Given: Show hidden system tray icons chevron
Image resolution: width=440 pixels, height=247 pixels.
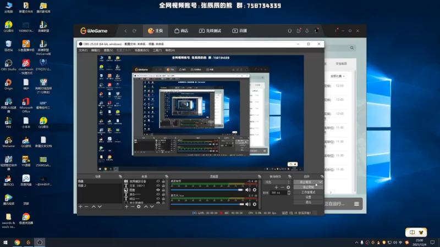Looking at the screenshot, I should pos(356,243).
